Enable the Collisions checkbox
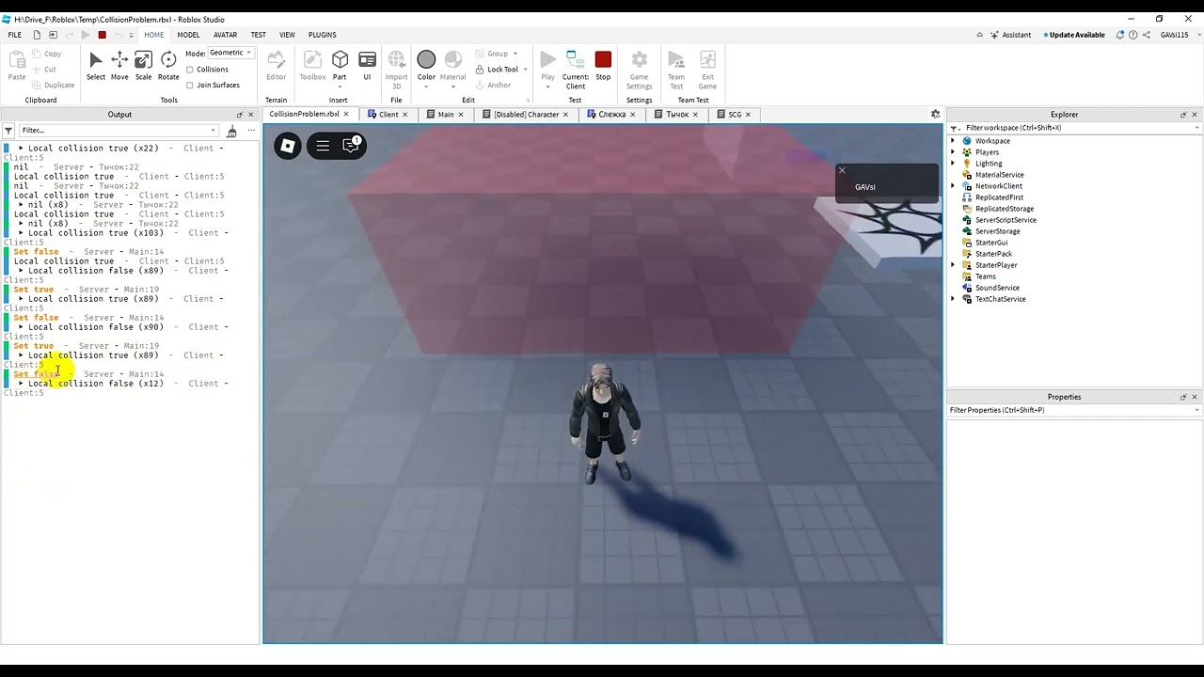Screen dimensions: 1204x677 (190, 70)
